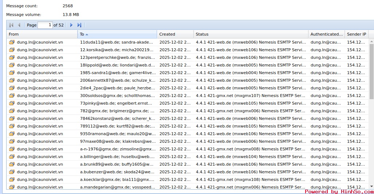This screenshot has width=374, height=194.
Task: Click the Sender IP column header
Action: 357,34
